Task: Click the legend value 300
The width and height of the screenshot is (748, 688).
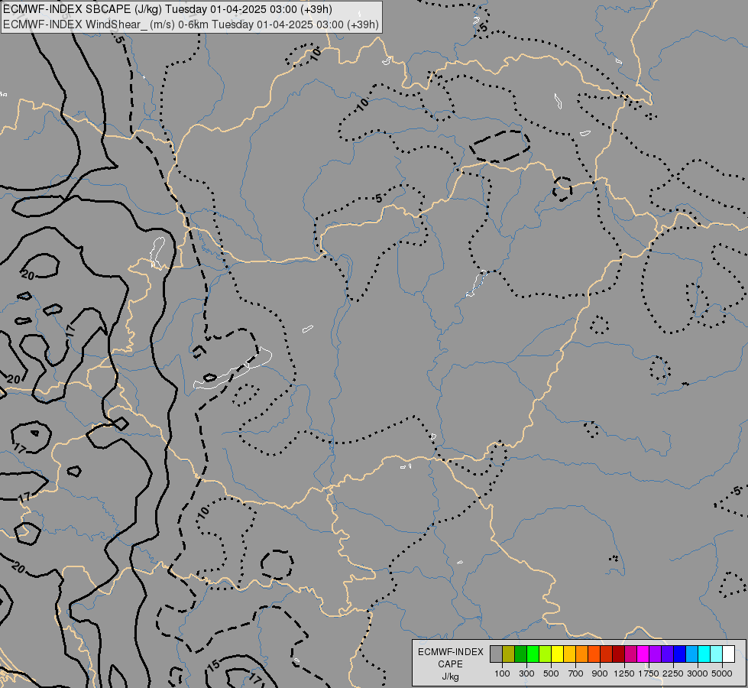Action: 526,673
